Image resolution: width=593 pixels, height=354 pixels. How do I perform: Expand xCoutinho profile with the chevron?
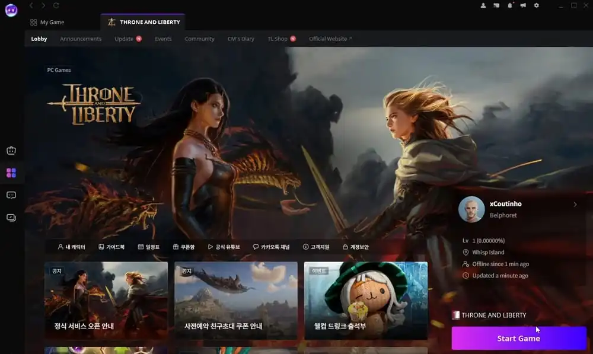pyautogui.click(x=575, y=204)
